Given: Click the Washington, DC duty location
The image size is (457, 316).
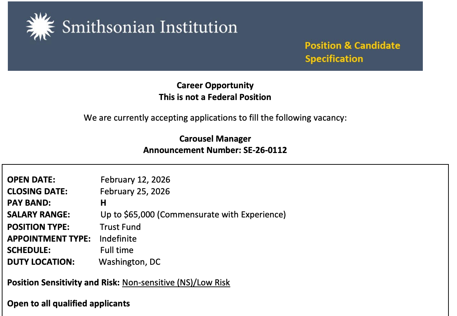Looking at the screenshot, I should 130,262.
